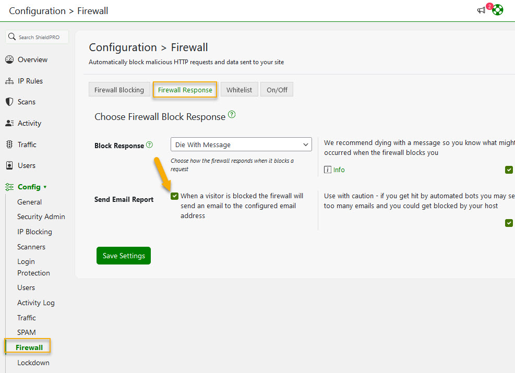Screen dimensions: 515x373
Task: Select the Users sidebar icon
Action: [9, 165]
